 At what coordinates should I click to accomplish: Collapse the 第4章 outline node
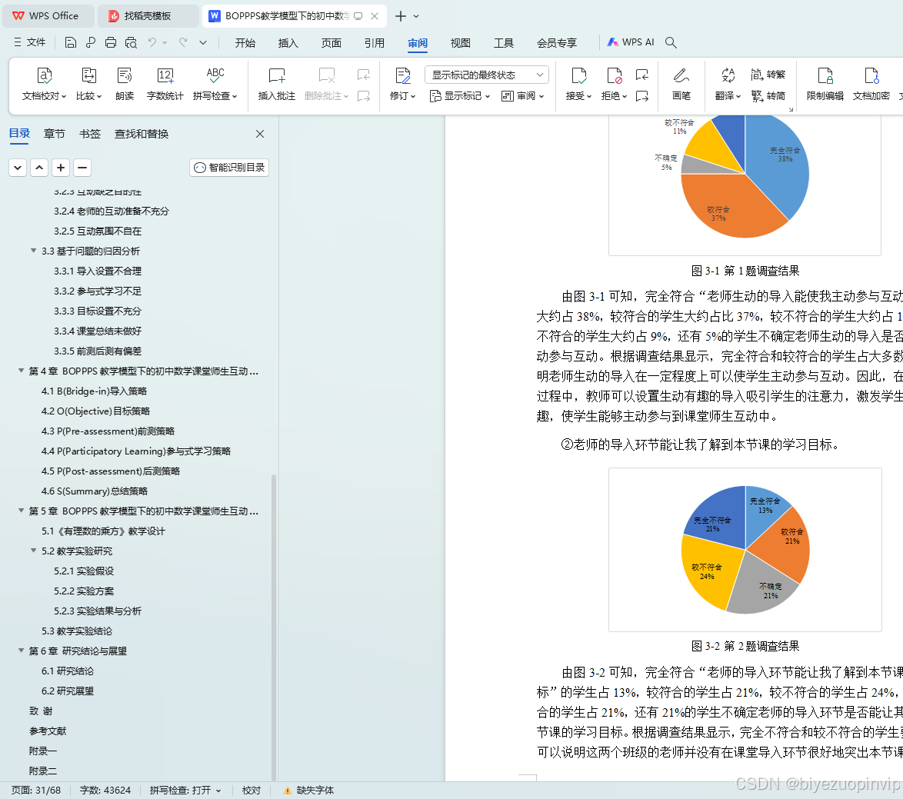[x=21, y=371]
